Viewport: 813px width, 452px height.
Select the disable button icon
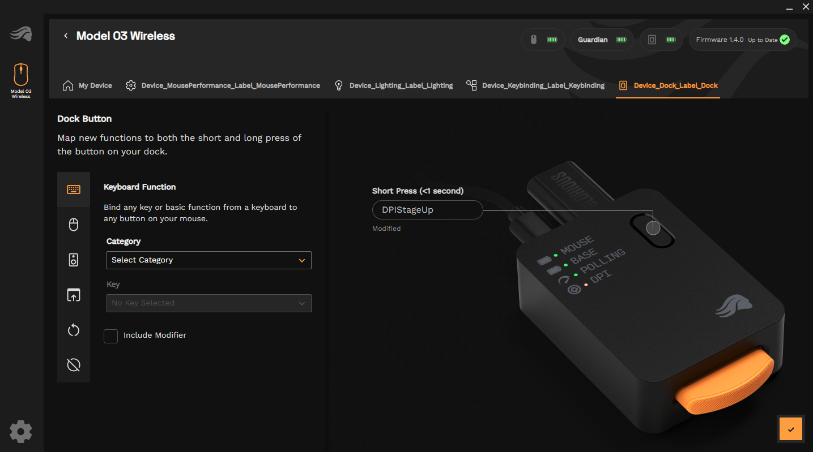pyautogui.click(x=74, y=365)
